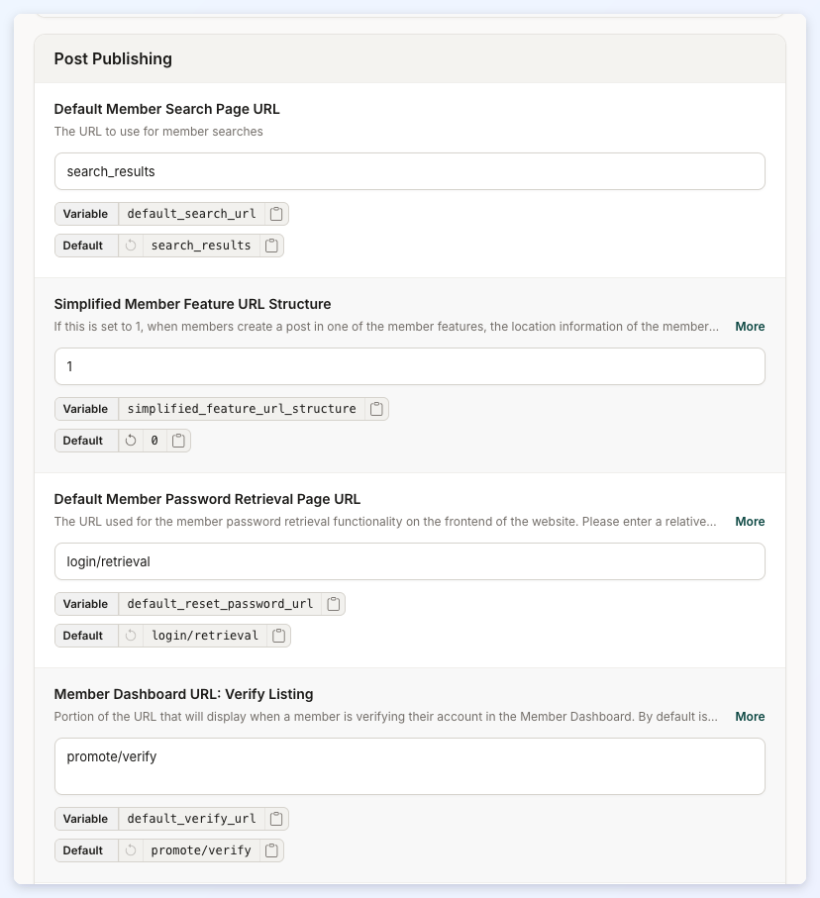
Task: Click the Default Member Password Retrieval Page URL title
Action: 207,499
